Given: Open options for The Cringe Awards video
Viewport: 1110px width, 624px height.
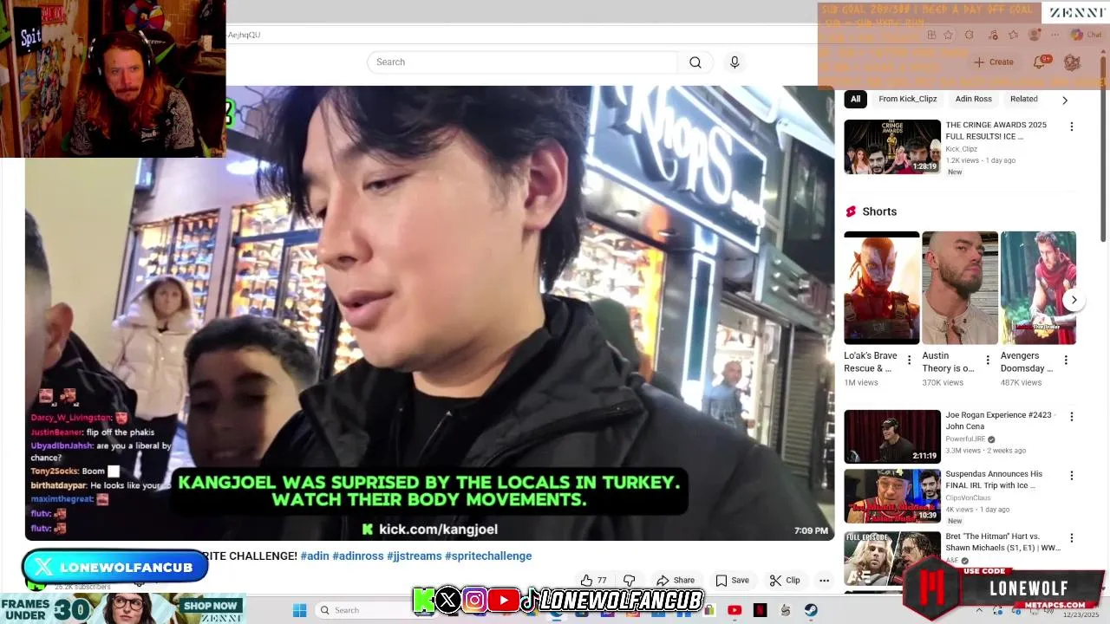Looking at the screenshot, I should (1071, 127).
